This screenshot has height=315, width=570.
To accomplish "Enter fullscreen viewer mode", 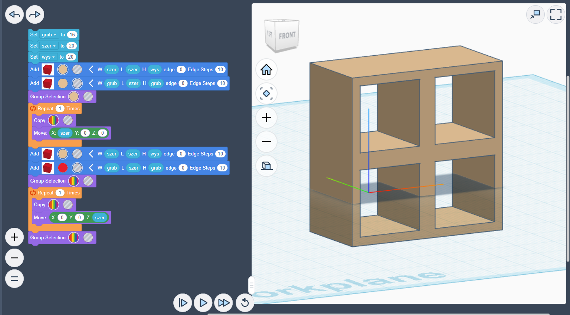I will [556, 14].
